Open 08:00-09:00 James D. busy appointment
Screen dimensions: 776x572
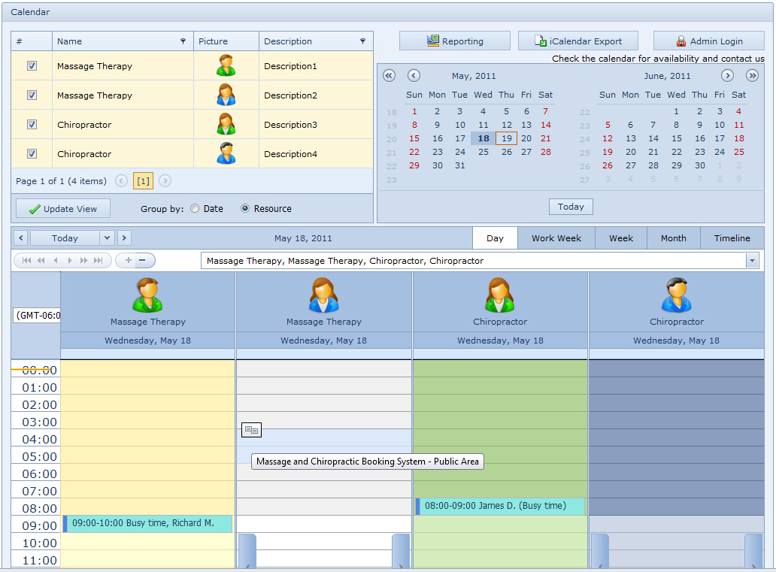coord(500,506)
